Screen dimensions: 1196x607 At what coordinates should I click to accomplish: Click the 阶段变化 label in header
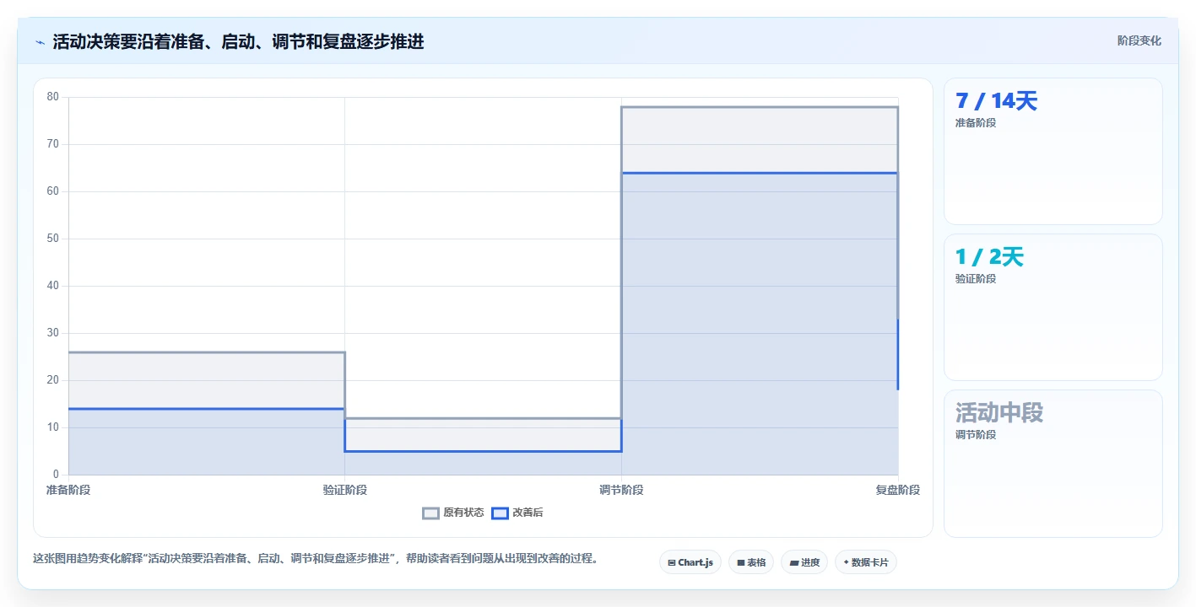(1139, 40)
